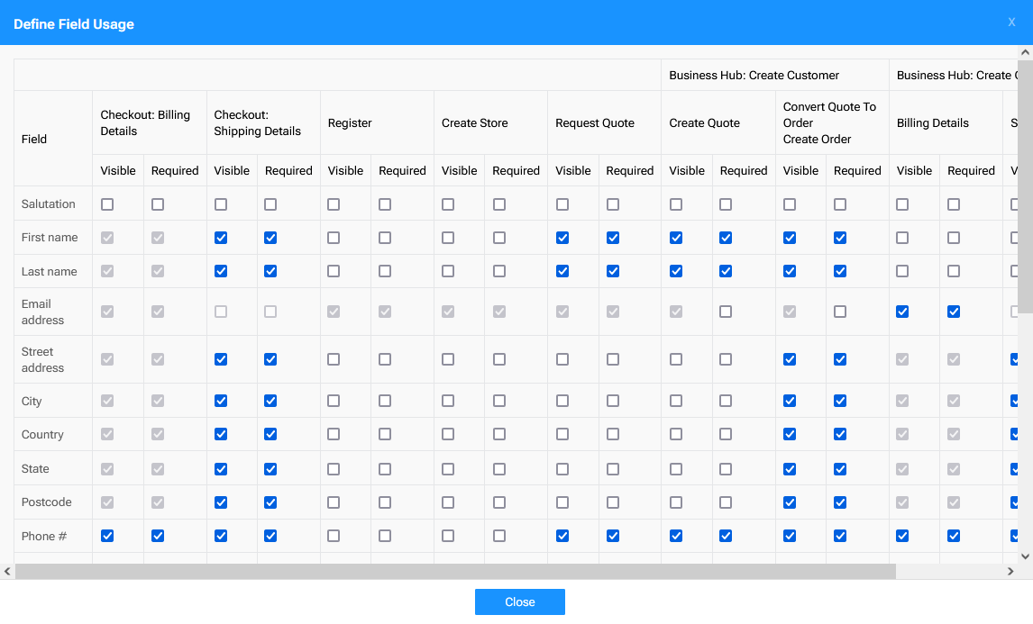This screenshot has height=624, width=1033.
Task: Toggle Phone # Required for Checkout Billing Details
Action: coord(158,536)
